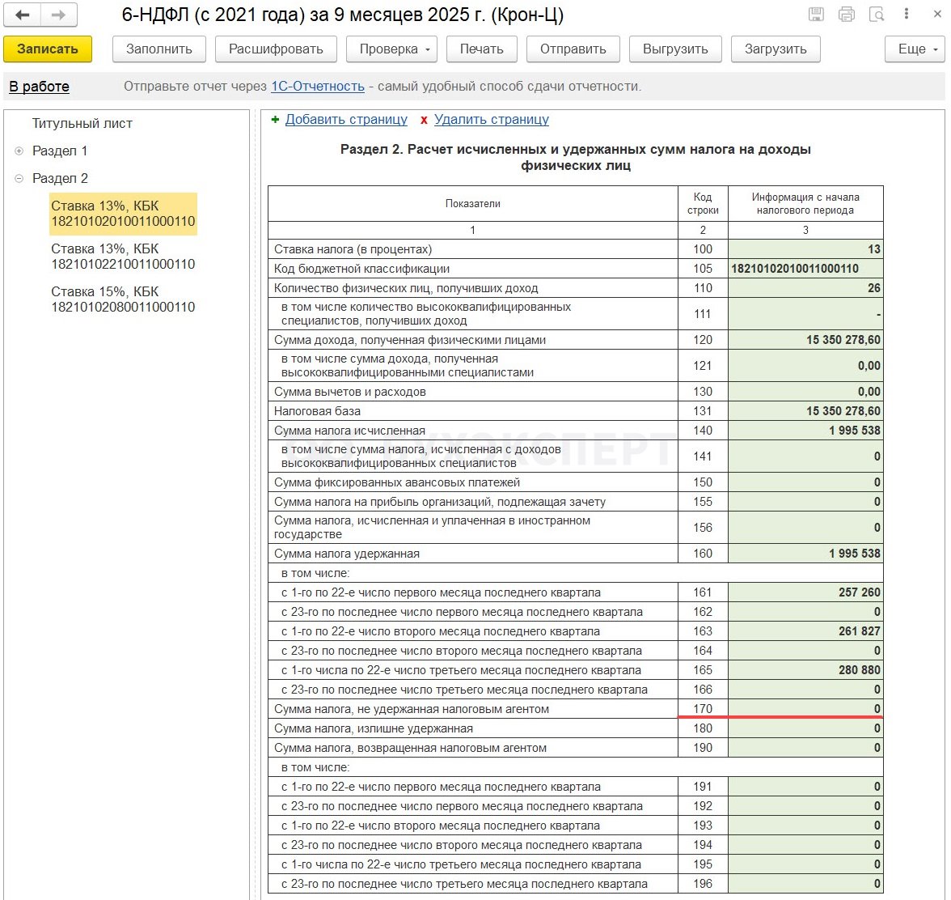Screen dimensions: 951x900
Task: Click the В работе status link
Action: coord(39,87)
